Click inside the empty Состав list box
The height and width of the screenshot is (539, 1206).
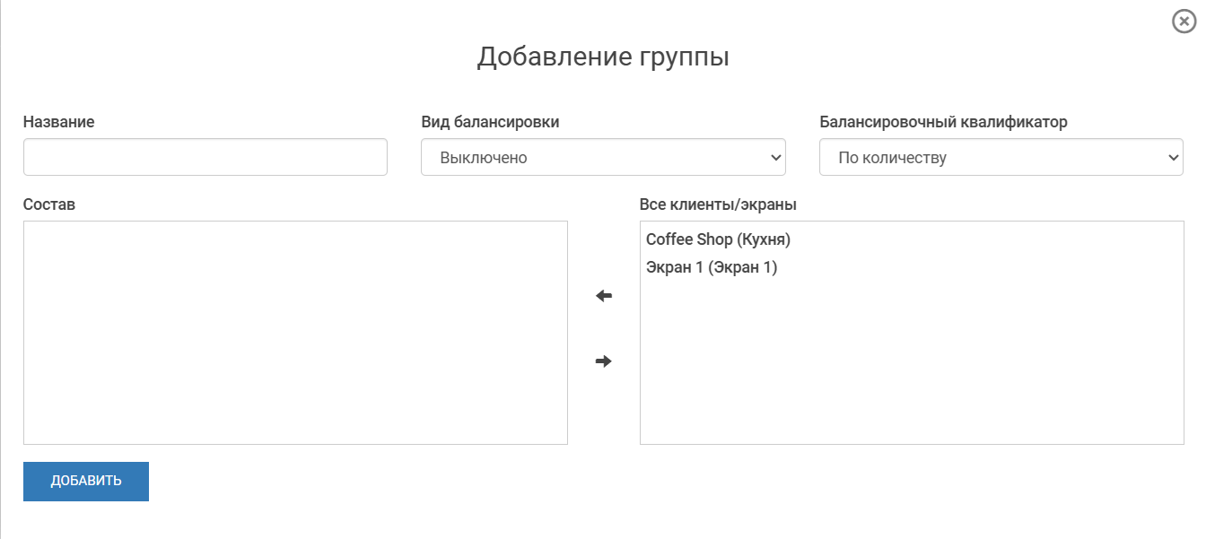(x=295, y=332)
